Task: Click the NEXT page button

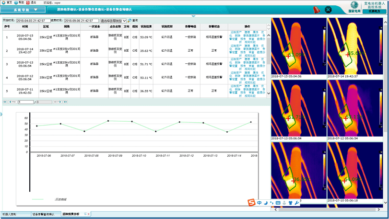Action: pyautogui.click(x=57, y=102)
